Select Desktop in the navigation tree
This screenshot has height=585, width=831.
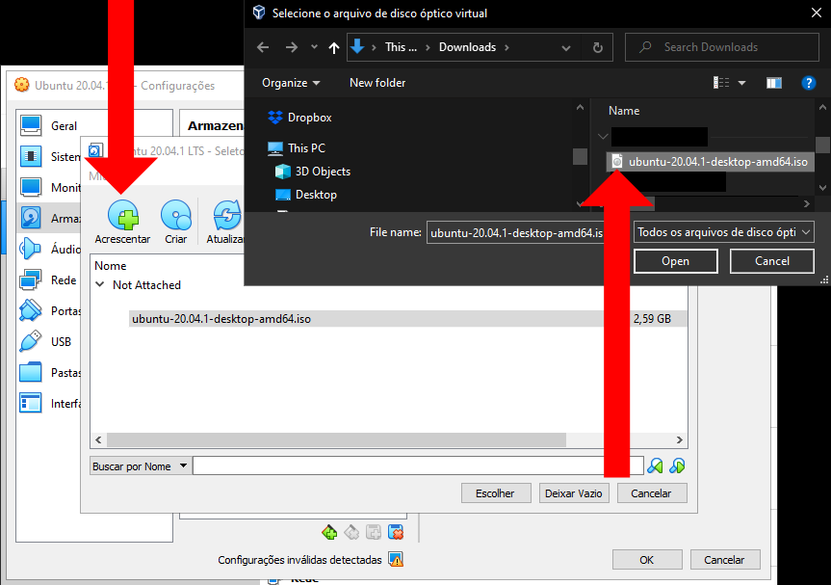click(306, 195)
